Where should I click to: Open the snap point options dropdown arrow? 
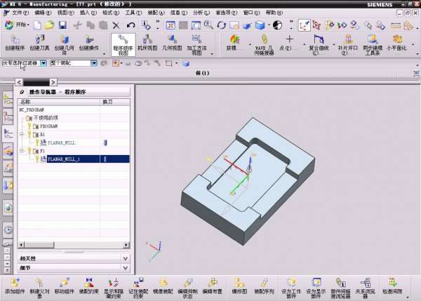tap(121, 63)
